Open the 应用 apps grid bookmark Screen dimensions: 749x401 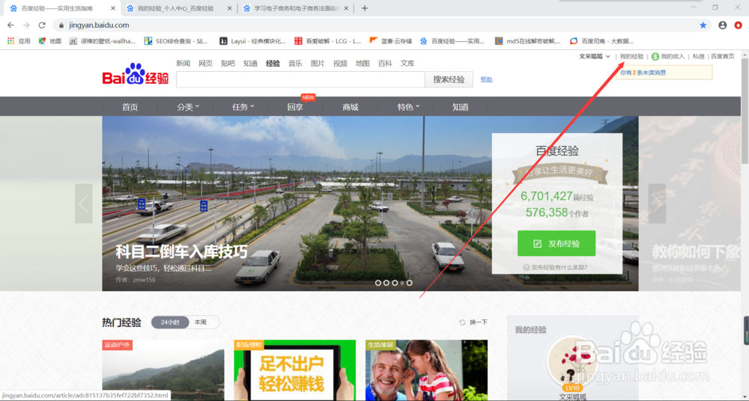19,41
